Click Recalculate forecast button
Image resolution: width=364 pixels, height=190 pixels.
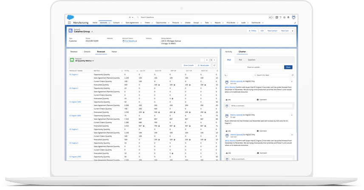[203, 65]
